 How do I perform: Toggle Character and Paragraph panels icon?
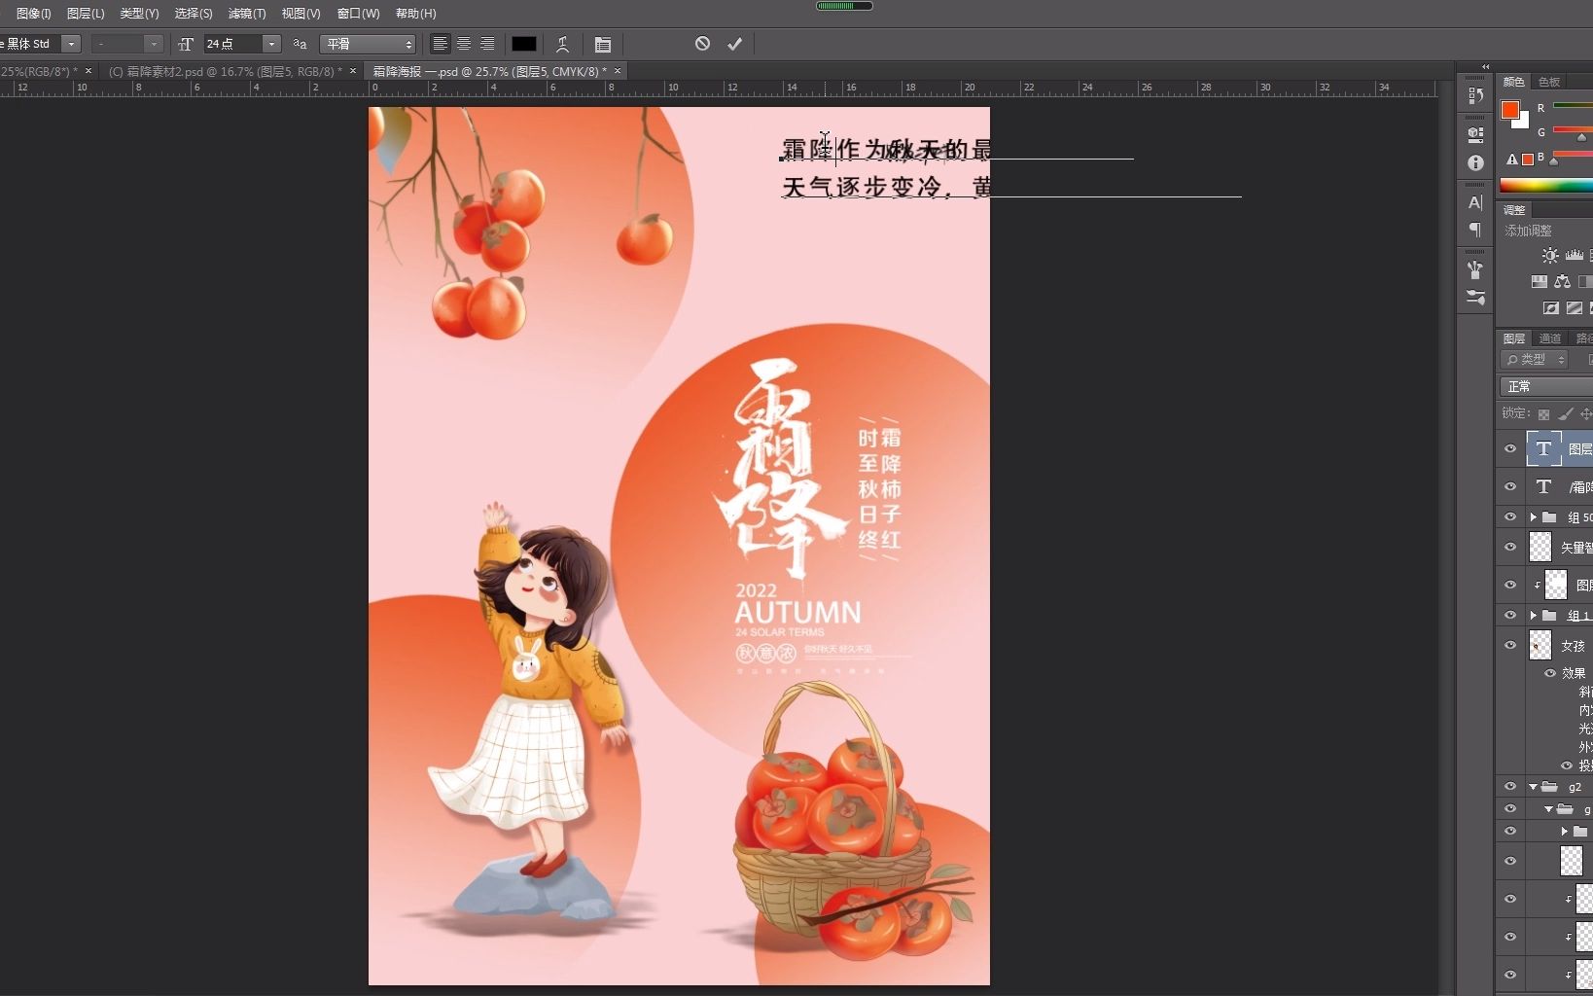click(x=603, y=44)
